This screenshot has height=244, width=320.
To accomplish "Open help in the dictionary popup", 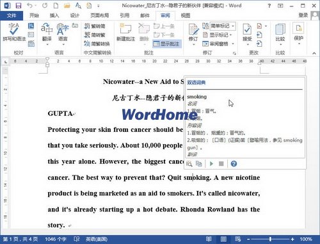I will pyautogui.click(x=234, y=164).
